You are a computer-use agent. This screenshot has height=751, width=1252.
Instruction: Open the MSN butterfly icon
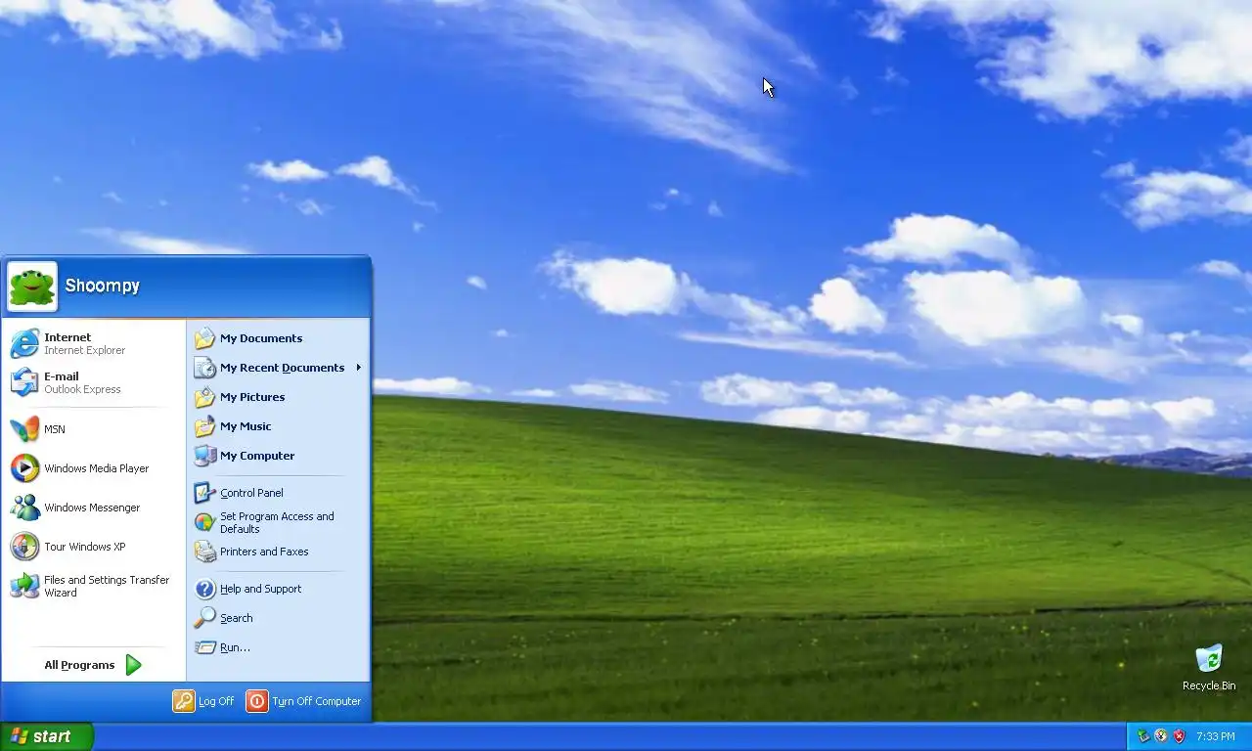pyautogui.click(x=24, y=429)
